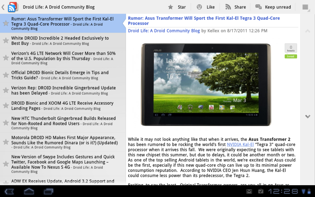Toggle star on White DROID Incredible 2 item
This screenshot has height=197, width=315.
click(6, 40)
